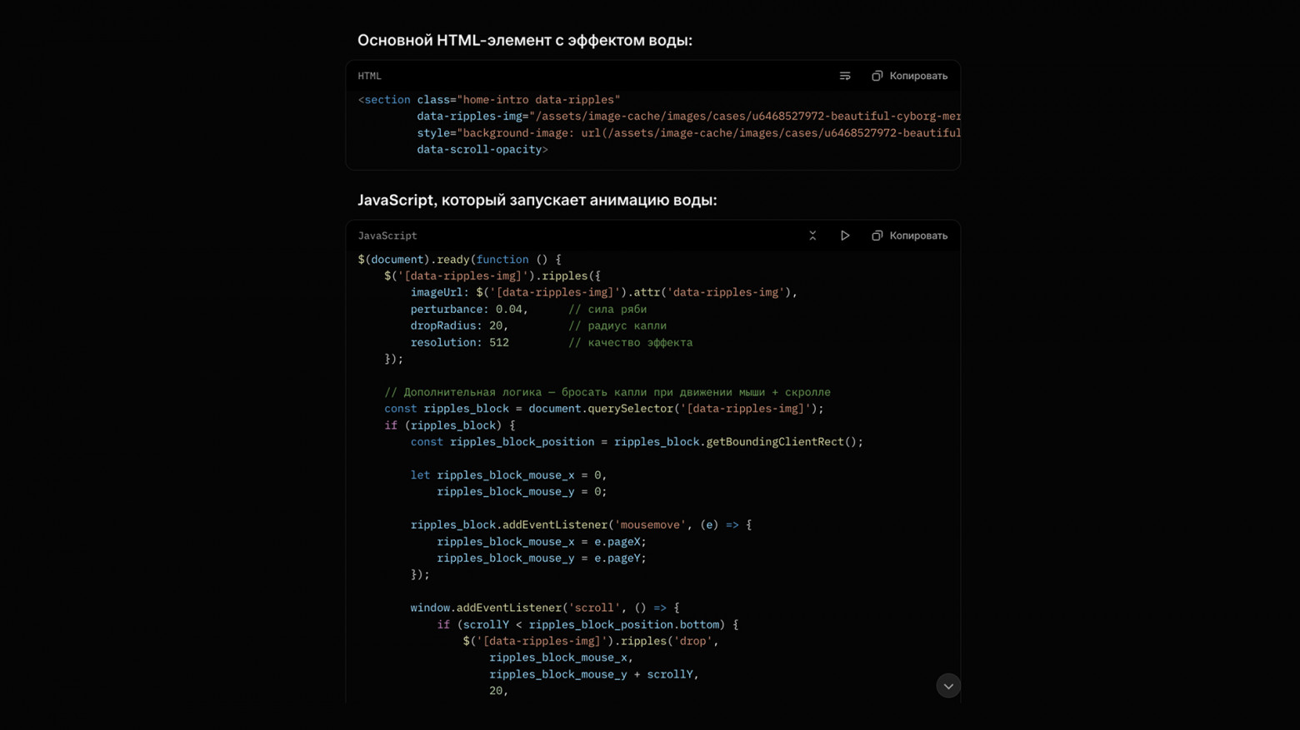Click the 'HTML' language label

pyautogui.click(x=369, y=76)
